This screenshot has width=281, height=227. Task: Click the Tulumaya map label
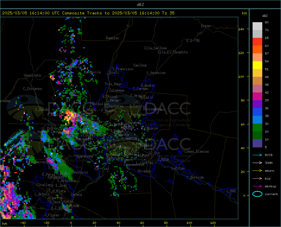pyautogui.click(x=117, y=90)
